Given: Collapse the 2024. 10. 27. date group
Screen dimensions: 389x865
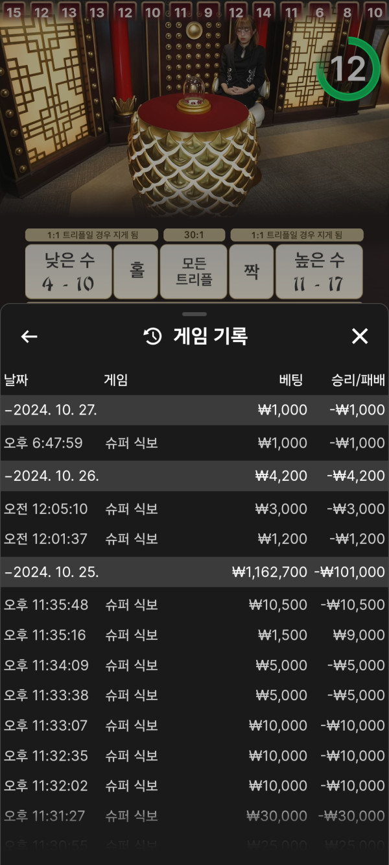Looking at the screenshot, I should pos(52,410).
